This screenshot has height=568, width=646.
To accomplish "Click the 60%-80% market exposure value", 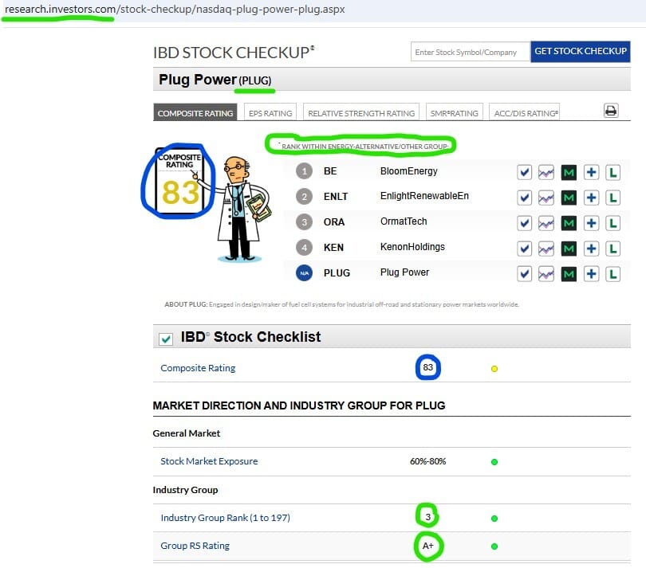I will [x=427, y=461].
